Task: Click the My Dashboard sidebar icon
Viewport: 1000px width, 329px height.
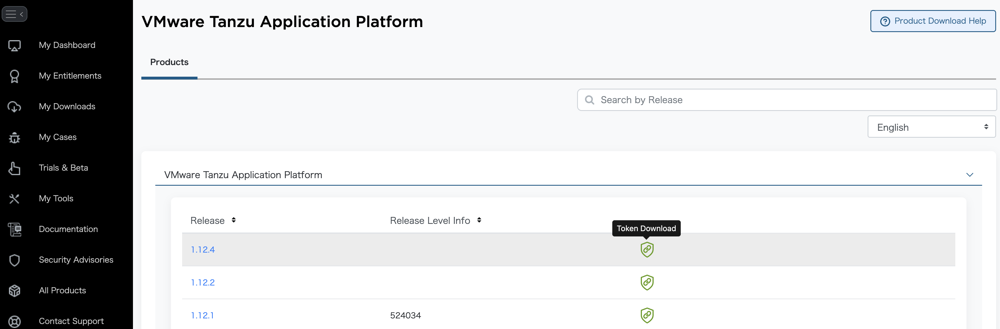Action: 14,45
